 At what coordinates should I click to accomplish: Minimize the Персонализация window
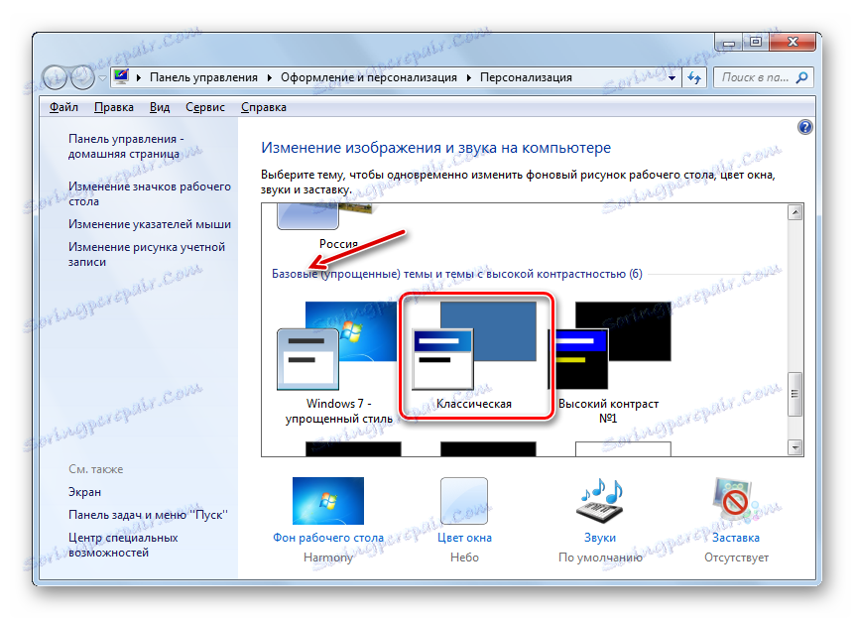point(728,42)
